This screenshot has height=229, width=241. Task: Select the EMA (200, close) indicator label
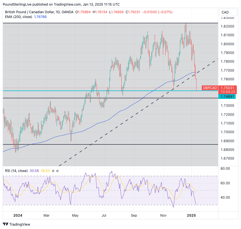(18, 17)
